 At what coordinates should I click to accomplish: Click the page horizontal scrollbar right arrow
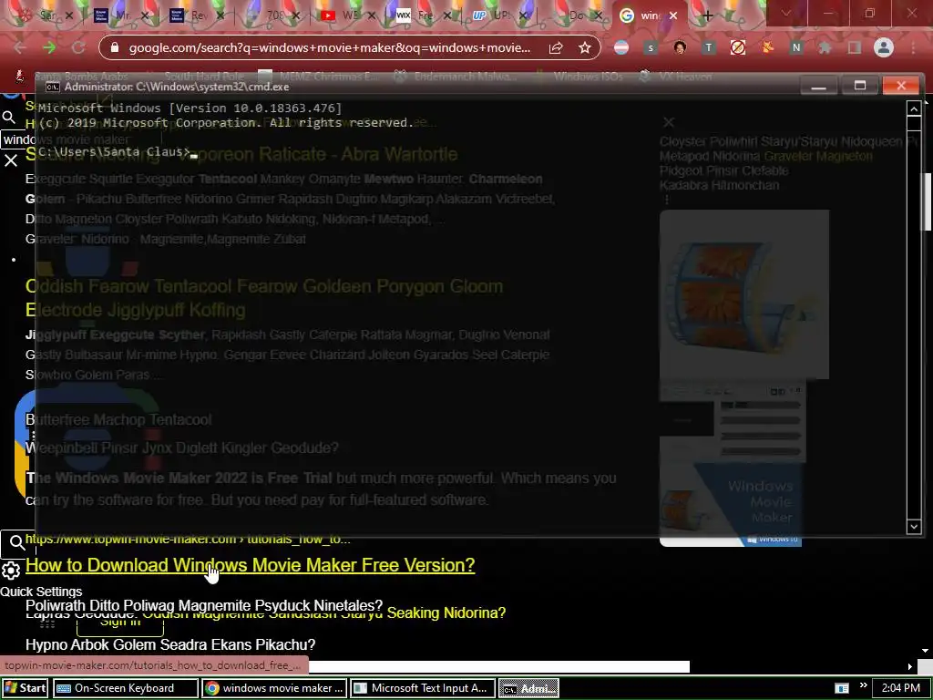[x=910, y=666]
